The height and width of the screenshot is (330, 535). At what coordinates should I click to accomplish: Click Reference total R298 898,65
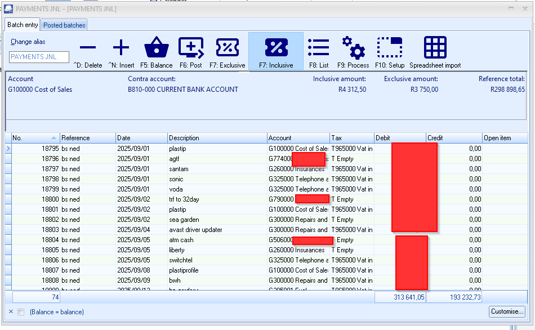tap(508, 90)
